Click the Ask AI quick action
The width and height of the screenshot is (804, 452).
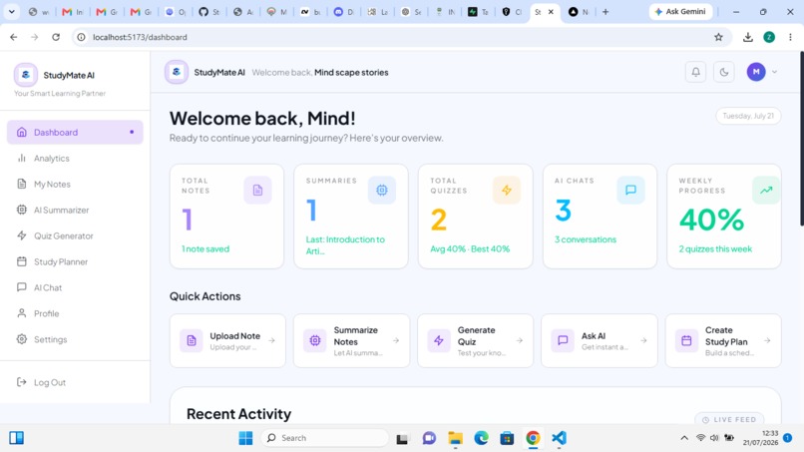pyautogui.click(x=600, y=340)
